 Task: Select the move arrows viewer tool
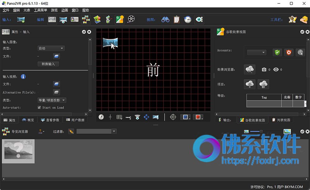(x=147, y=117)
